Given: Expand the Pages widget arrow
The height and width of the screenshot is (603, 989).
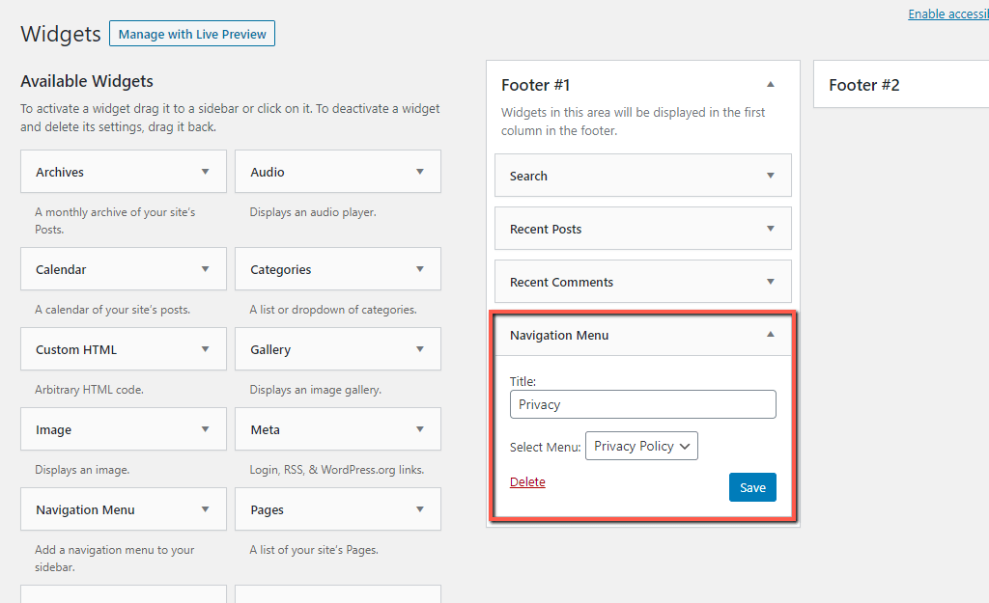Looking at the screenshot, I should point(420,509).
